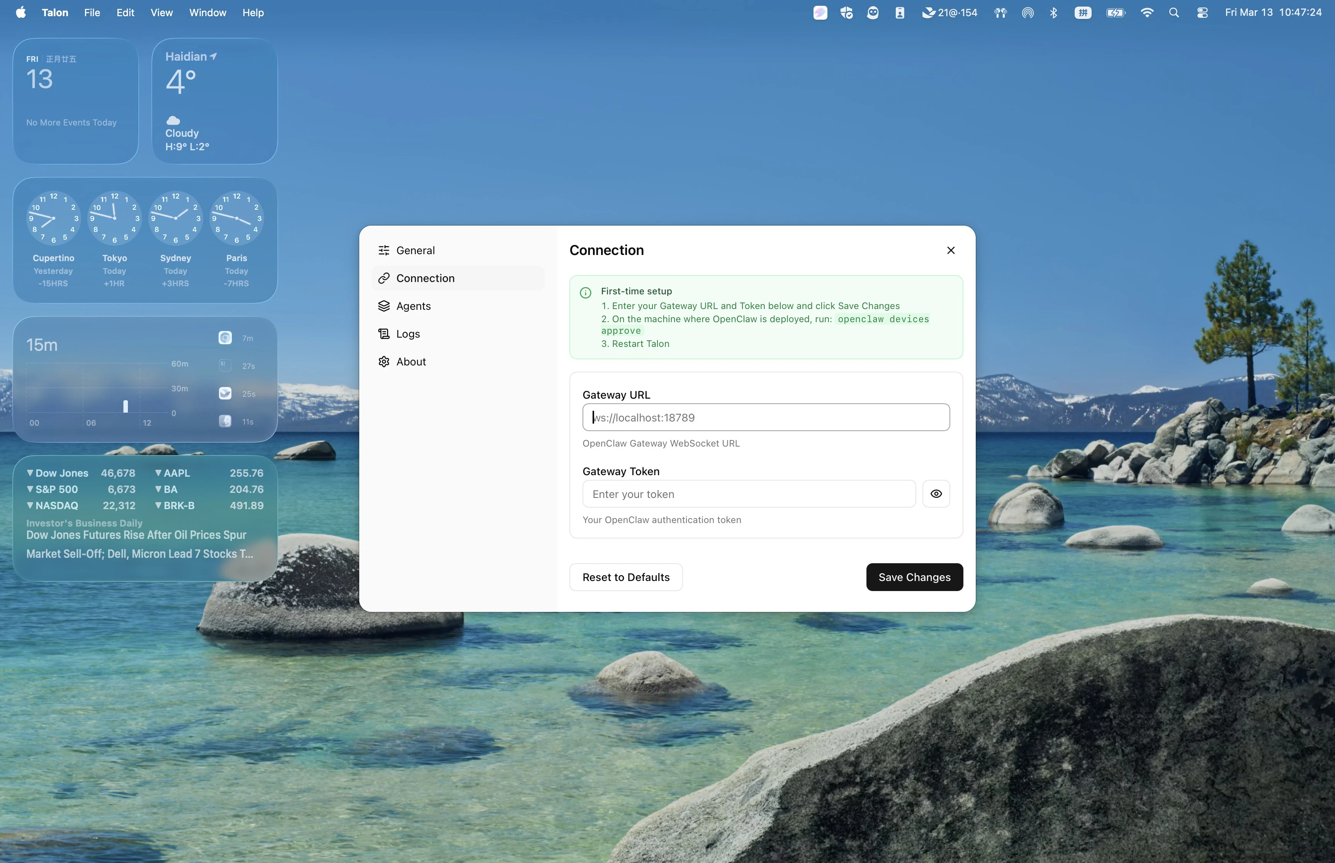The height and width of the screenshot is (863, 1335).
Task: Focus the Gateway URL input field
Action: (x=765, y=418)
